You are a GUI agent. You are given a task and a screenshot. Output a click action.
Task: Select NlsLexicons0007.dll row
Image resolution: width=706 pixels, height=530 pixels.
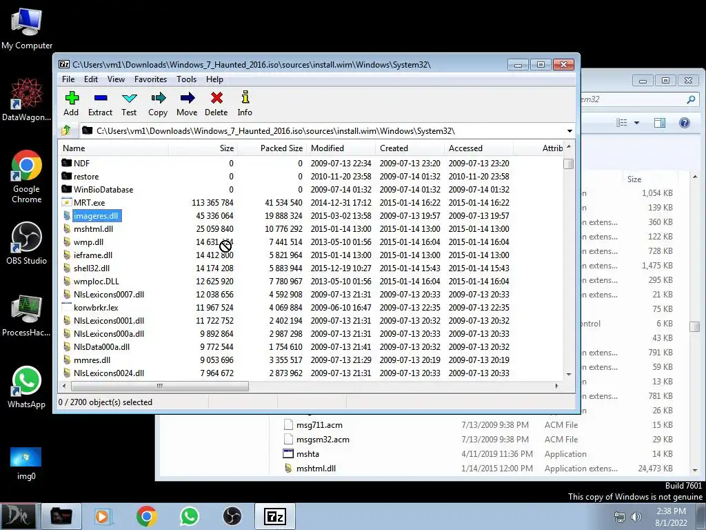(311, 295)
